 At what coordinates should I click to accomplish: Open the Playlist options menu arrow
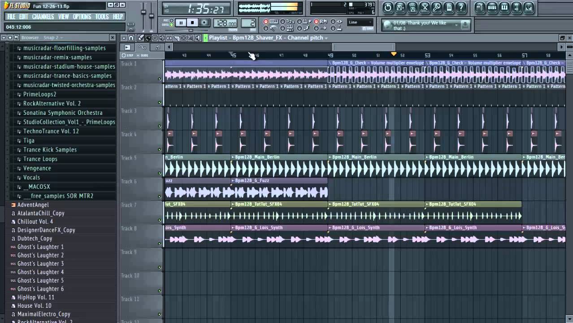[124, 38]
